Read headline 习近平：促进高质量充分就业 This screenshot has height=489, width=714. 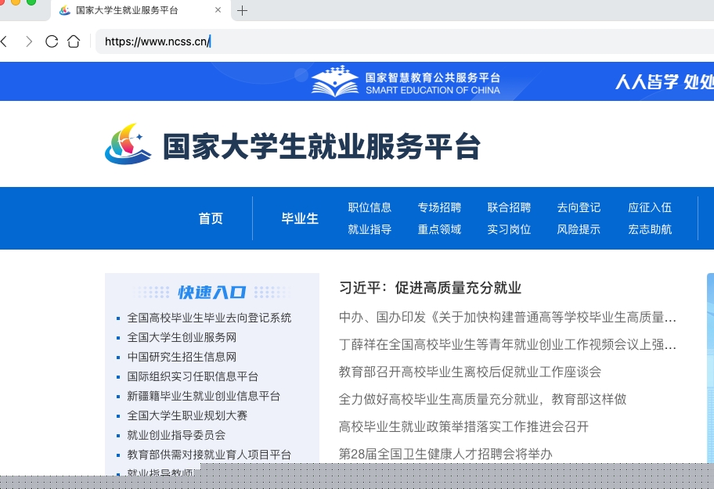tap(430, 288)
